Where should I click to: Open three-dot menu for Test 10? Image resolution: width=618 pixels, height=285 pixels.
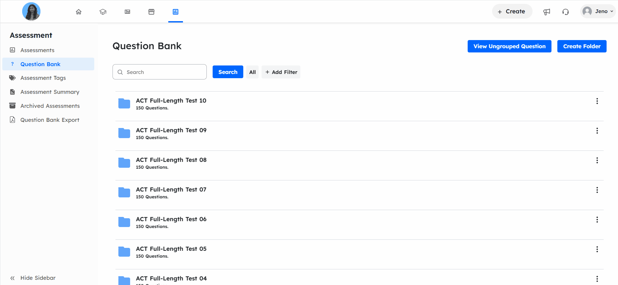pos(597,101)
